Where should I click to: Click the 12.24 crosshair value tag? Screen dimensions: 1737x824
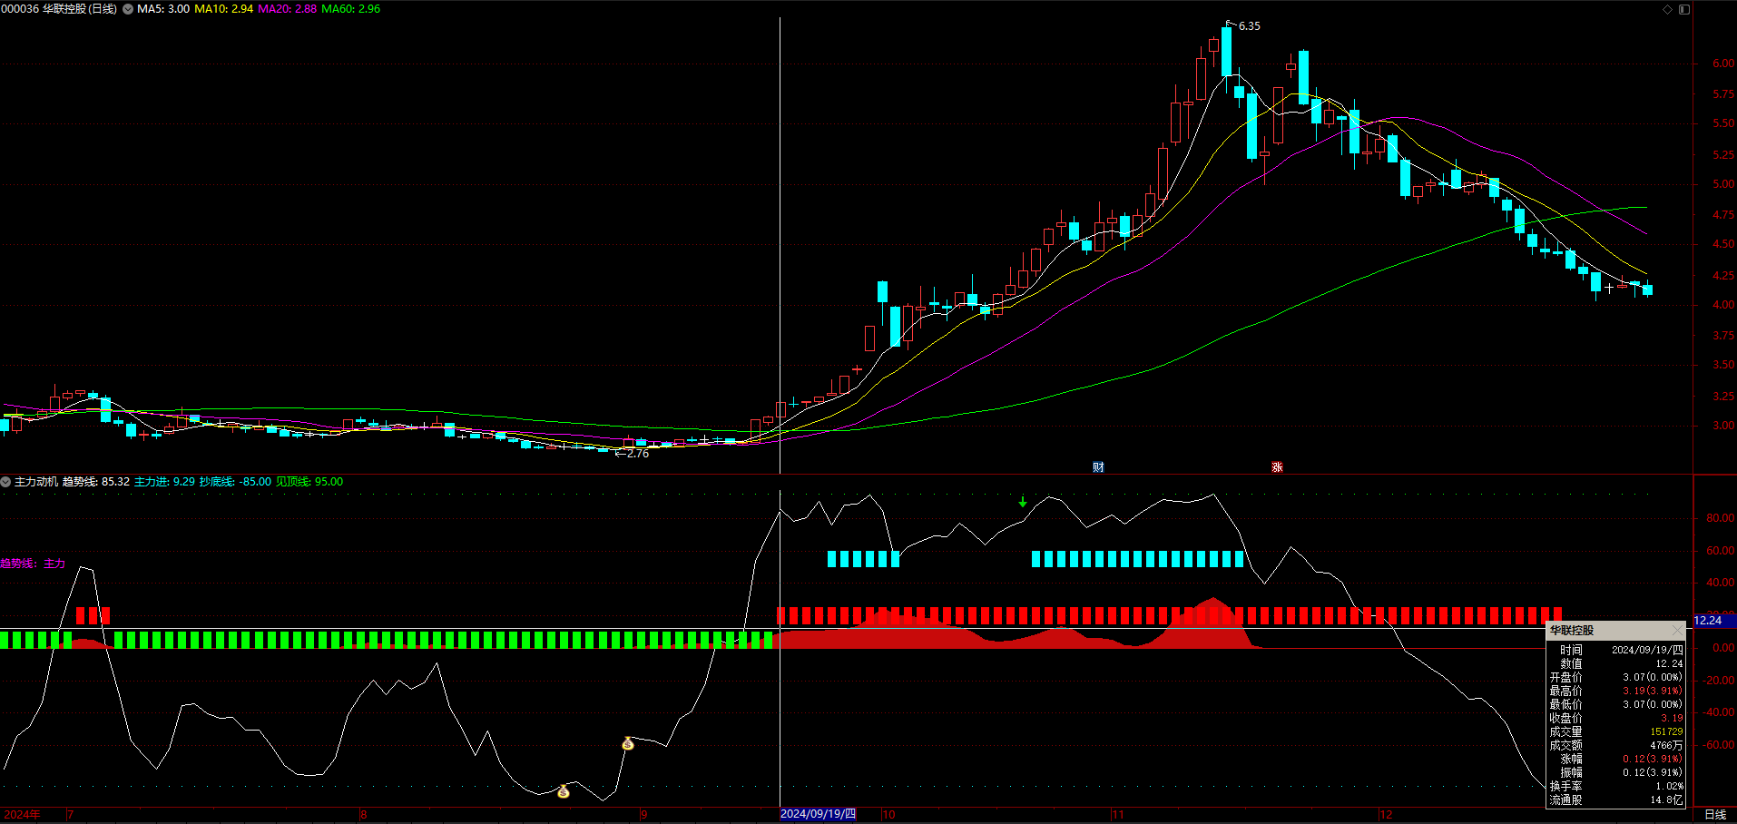[x=1714, y=621]
